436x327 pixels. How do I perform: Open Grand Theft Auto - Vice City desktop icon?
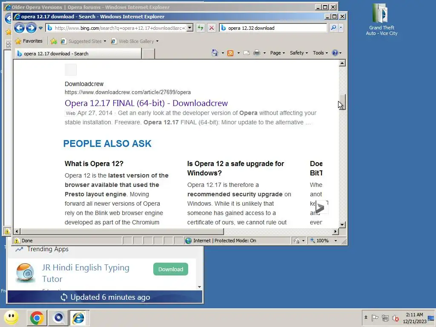tap(381, 20)
